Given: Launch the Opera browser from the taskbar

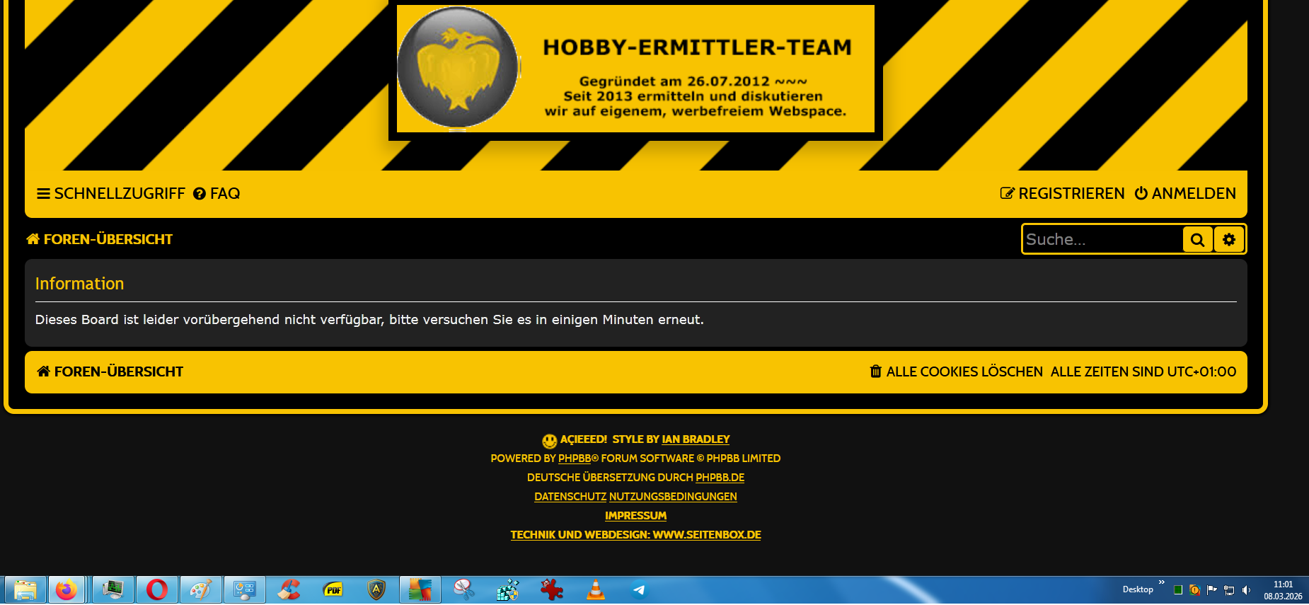Looking at the screenshot, I should (157, 590).
